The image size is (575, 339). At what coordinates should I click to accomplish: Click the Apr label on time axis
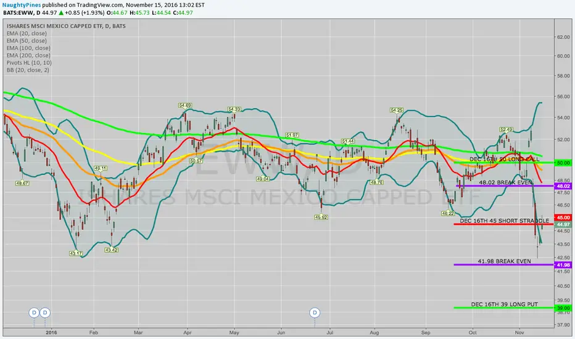pos(188,333)
